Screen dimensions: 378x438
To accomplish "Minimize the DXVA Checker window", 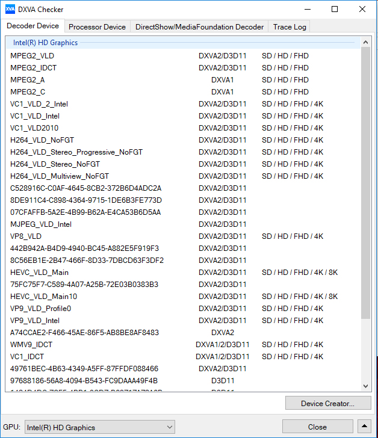I will click(308, 9).
